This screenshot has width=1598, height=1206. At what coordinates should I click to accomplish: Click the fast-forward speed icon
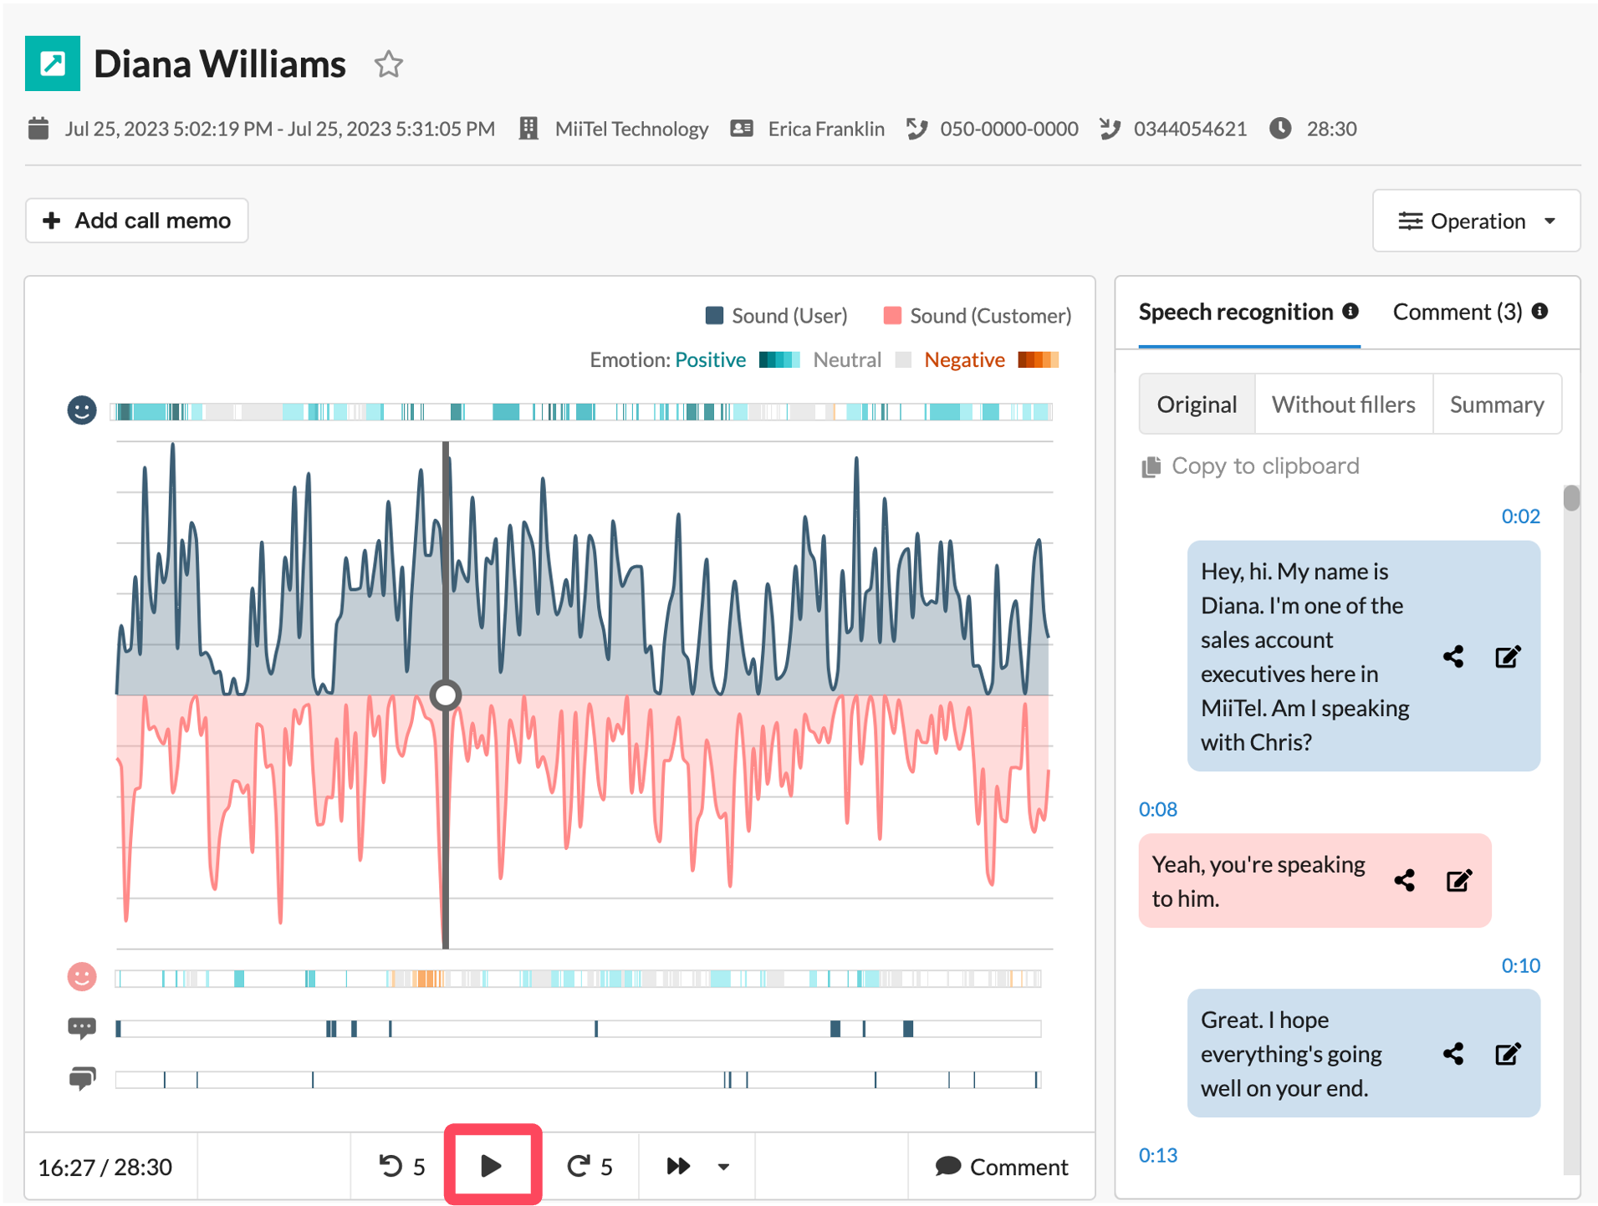(678, 1166)
